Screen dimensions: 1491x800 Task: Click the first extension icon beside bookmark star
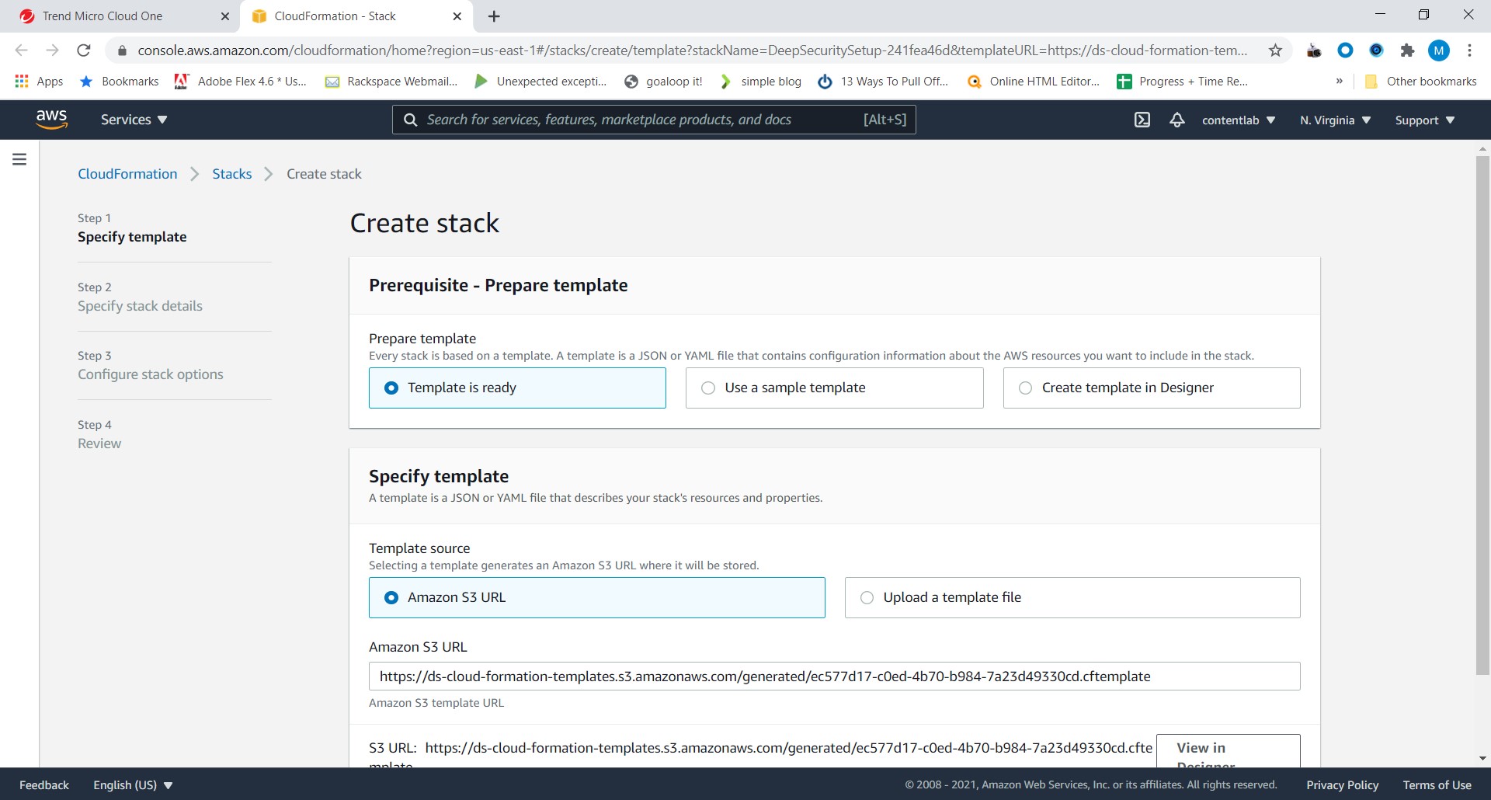click(x=1314, y=50)
